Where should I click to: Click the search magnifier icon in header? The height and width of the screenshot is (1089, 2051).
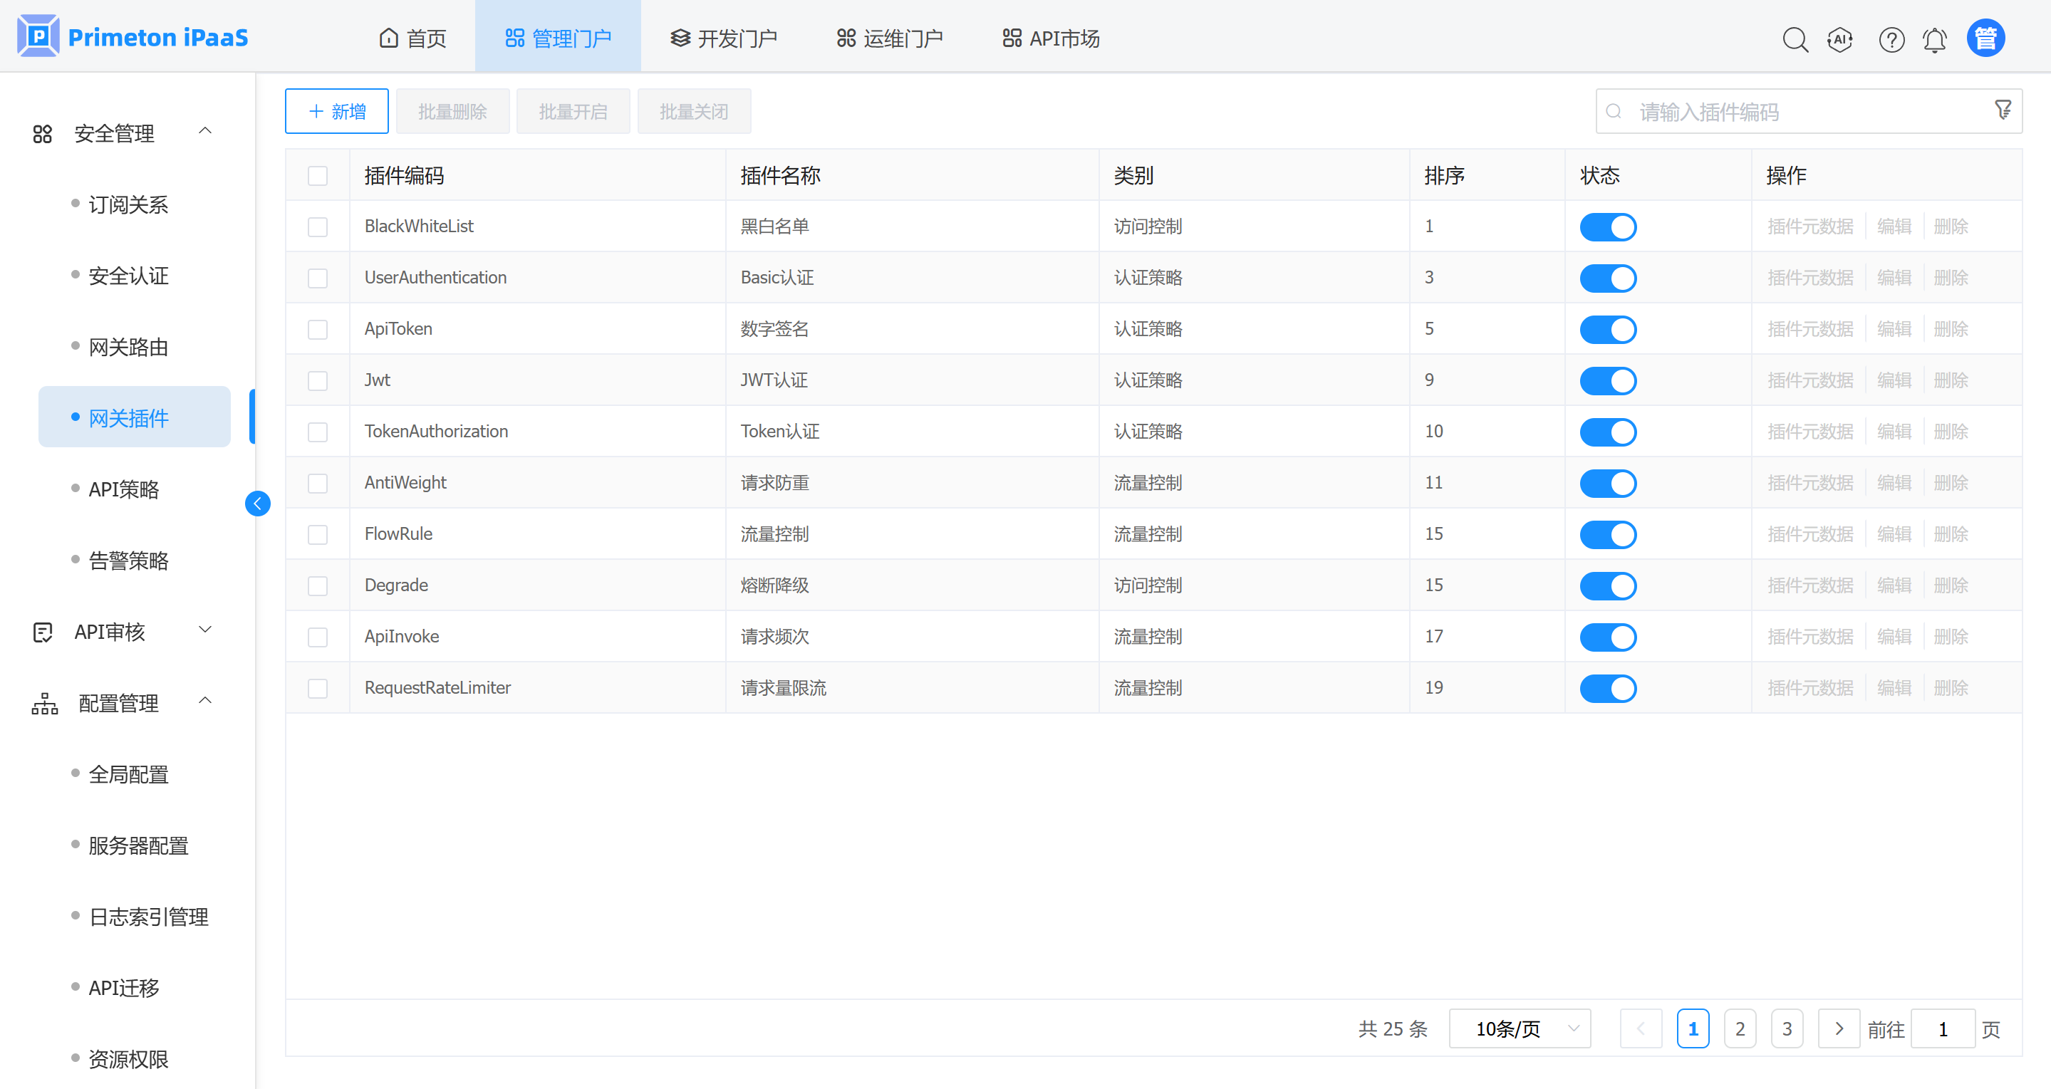(x=1795, y=39)
